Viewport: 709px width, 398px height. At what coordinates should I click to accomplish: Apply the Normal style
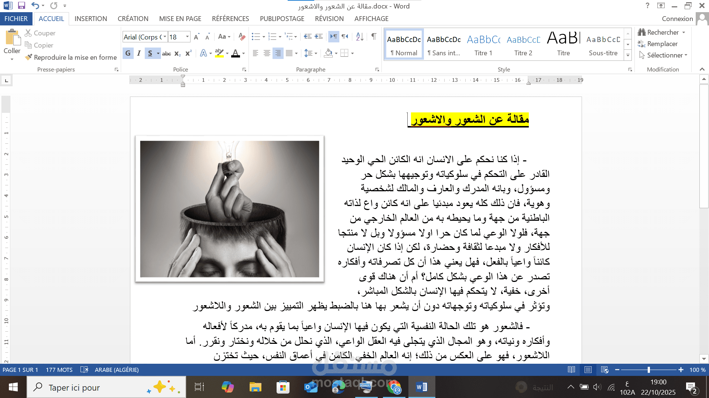[x=404, y=45]
